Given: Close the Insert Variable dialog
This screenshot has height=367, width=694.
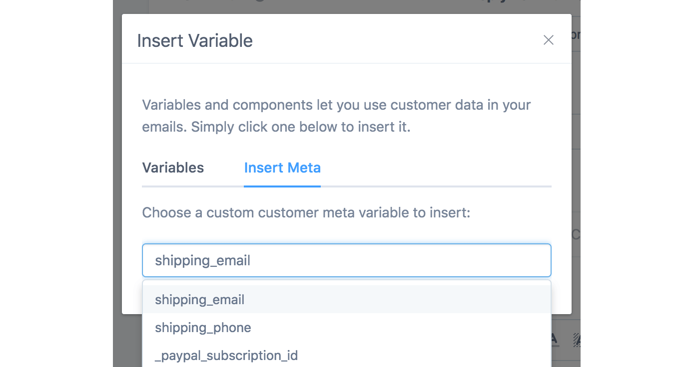Looking at the screenshot, I should coord(549,40).
